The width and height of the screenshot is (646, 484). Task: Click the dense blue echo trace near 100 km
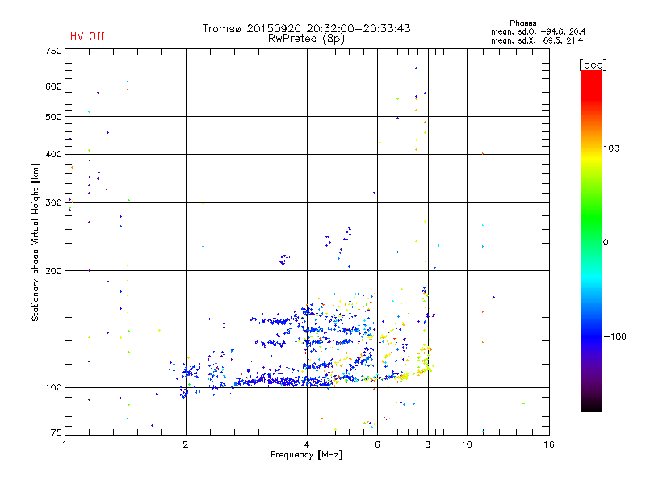pos(284,382)
